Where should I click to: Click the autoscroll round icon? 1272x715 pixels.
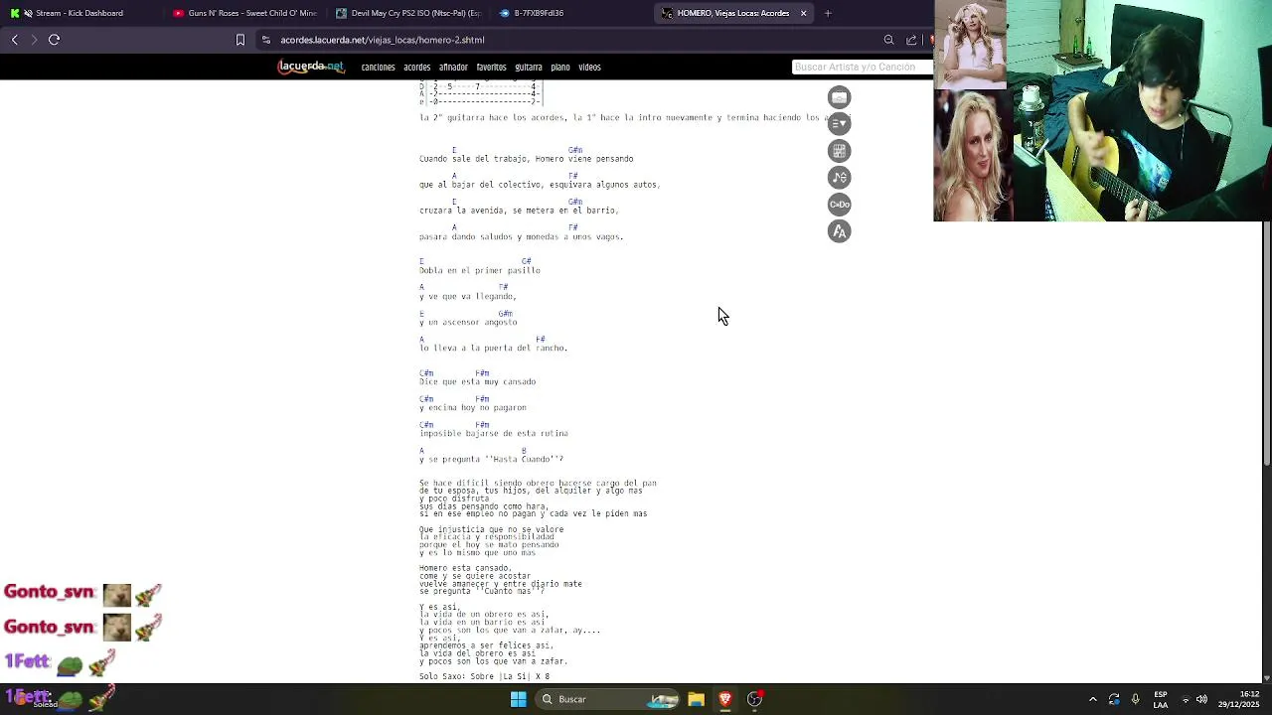pos(840,124)
